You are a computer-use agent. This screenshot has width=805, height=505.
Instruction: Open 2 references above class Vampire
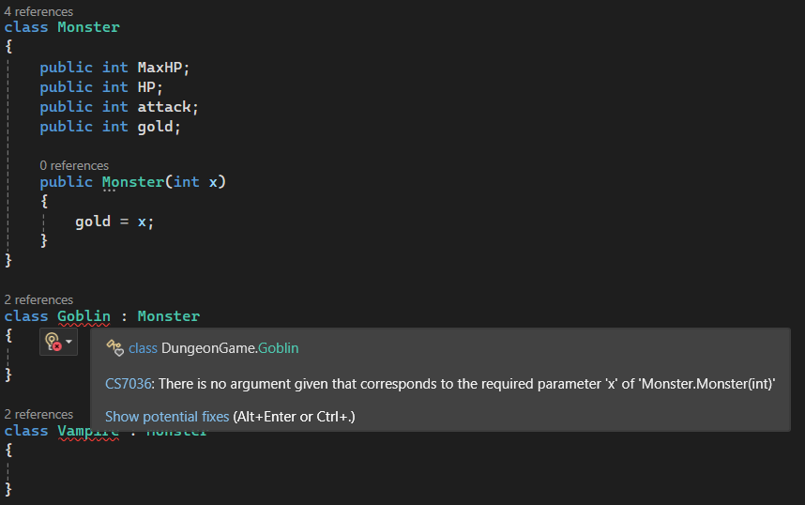coord(38,414)
